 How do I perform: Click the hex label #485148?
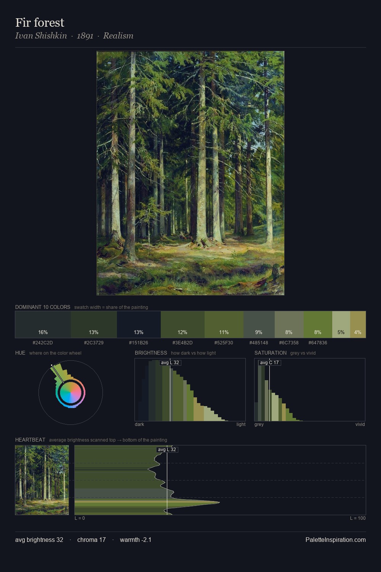pyautogui.click(x=259, y=343)
